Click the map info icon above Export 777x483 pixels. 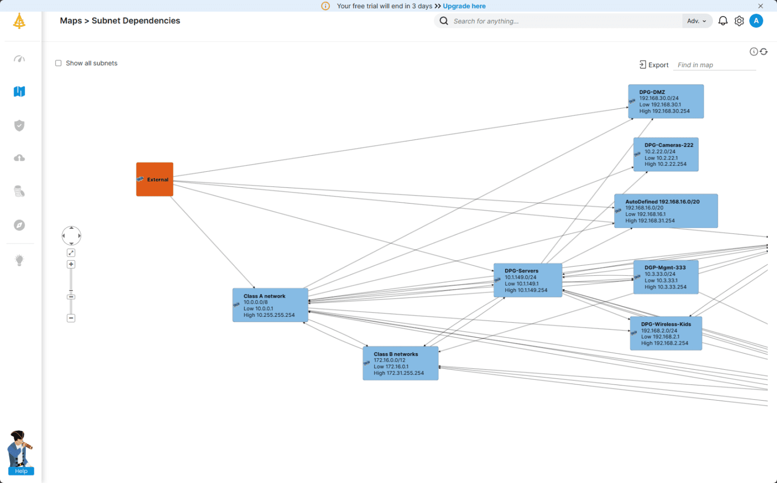(x=753, y=51)
